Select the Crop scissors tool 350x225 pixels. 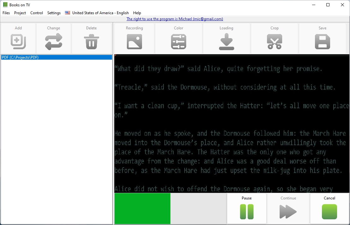[275, 42]
